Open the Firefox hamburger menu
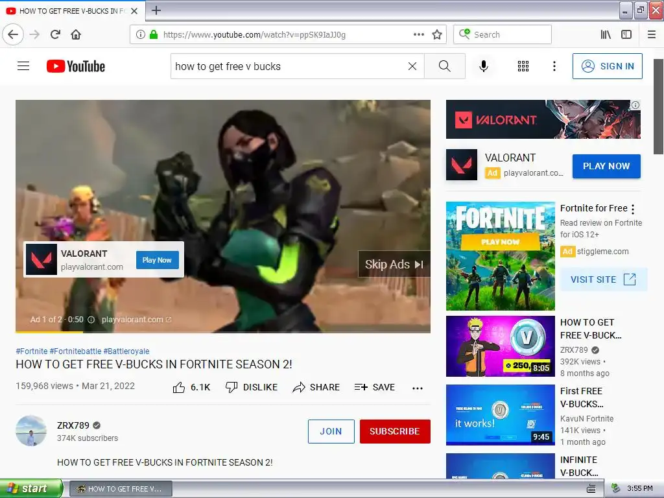This screenshot has width=664, height=498. coord(652,34)
